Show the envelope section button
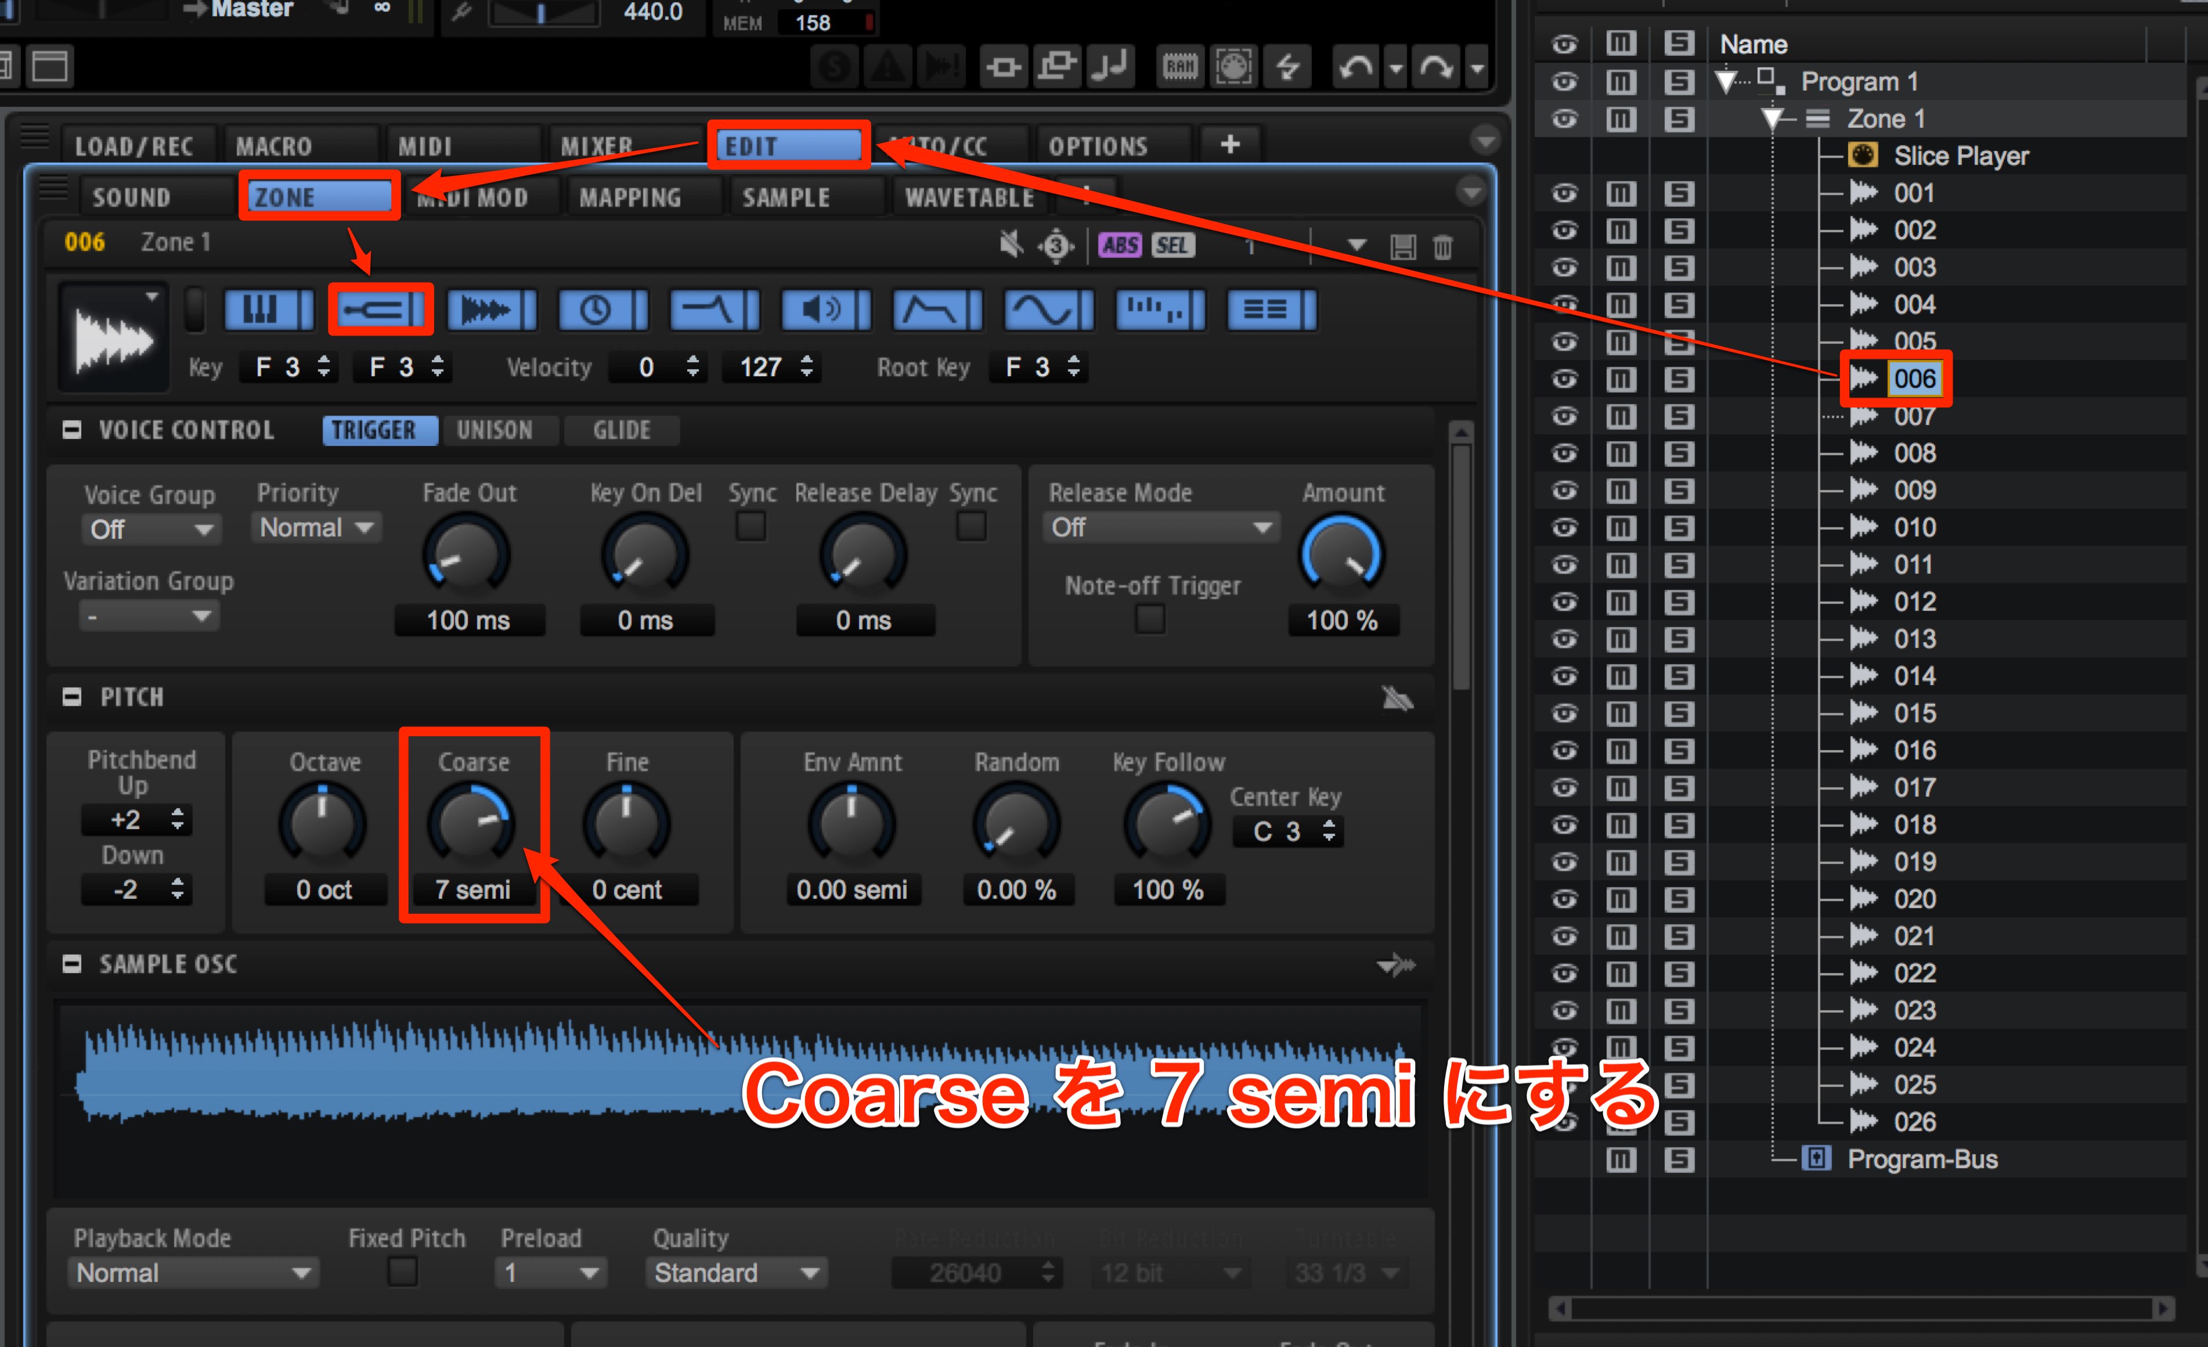The width and height of the screenshot is (2208, 1347). point(937,310)
